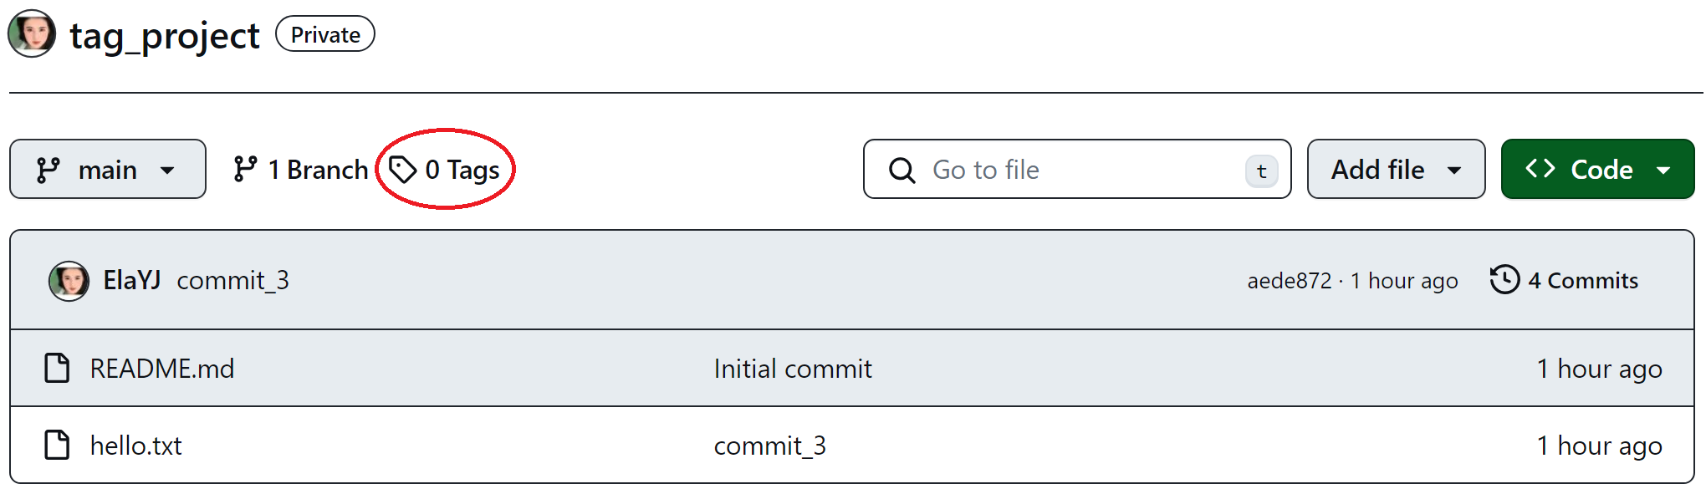The image size is (1706, 489).
Task: Click the search magnifier icon
Action: (x=902, y=171)
